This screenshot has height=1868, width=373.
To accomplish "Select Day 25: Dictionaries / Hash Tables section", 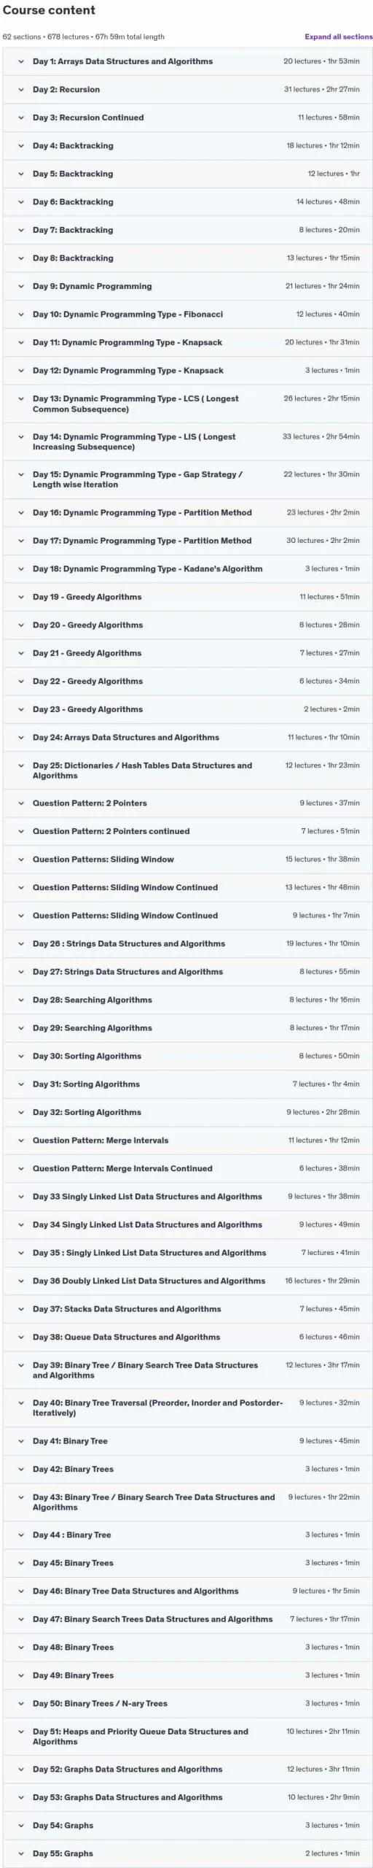I will [x=187, y=771].
